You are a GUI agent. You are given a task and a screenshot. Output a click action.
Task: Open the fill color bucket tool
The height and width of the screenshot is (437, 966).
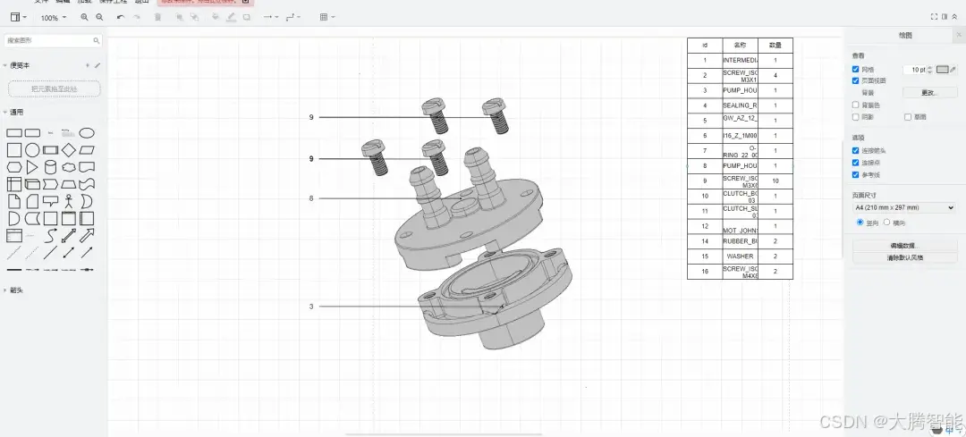point(215,17)
